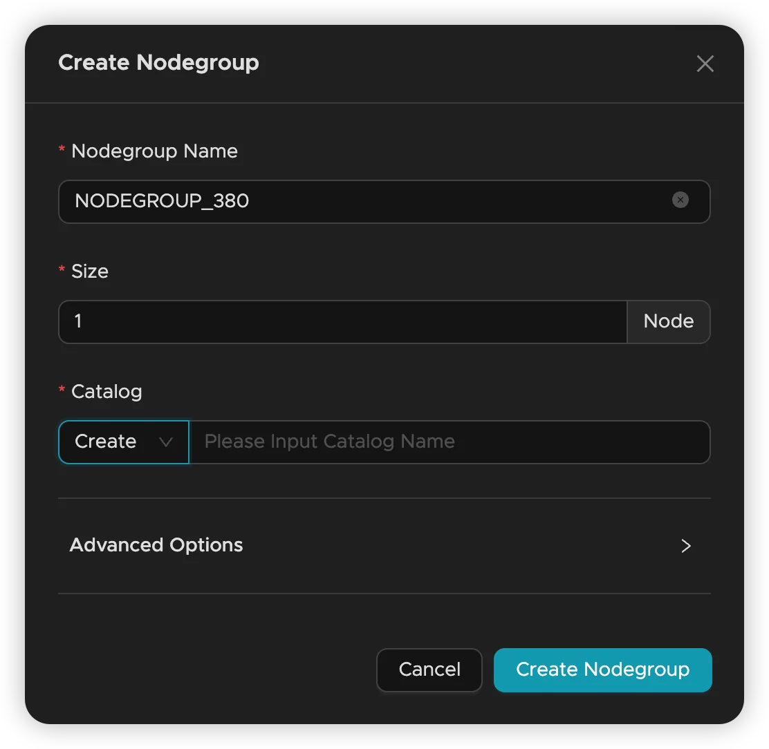The image size is (769, 749).
Task: Click the Catalog Name input field
Action: (x=450, y=442)
